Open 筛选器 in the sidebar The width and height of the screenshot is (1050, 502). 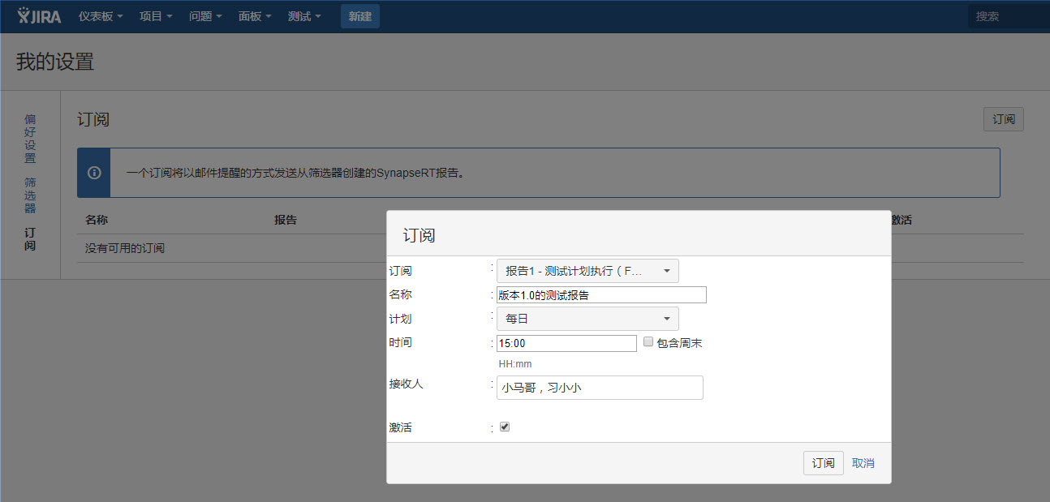pyautogui.click(x=30, y=195)
